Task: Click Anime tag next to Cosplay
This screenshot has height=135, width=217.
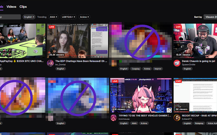Action: (147, 69)
